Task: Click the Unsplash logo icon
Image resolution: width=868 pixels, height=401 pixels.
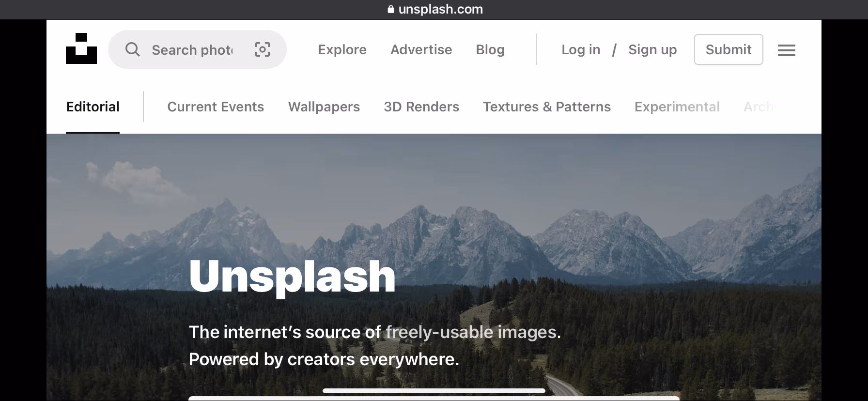Action: [81, 48]
